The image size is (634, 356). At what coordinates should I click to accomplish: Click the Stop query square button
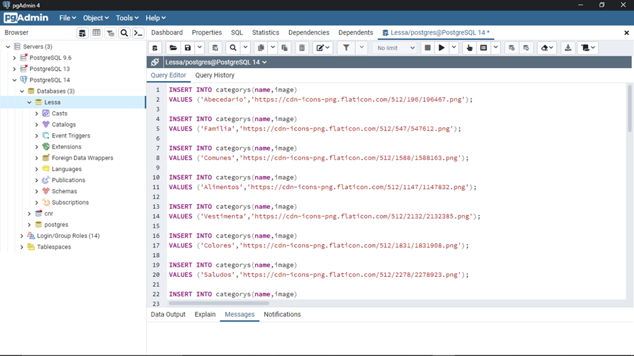427,48
